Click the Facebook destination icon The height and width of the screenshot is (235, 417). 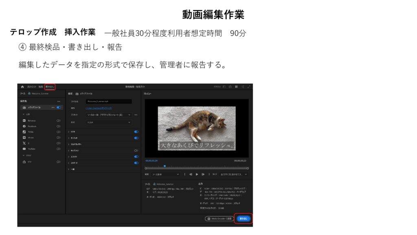coord(24,126)
